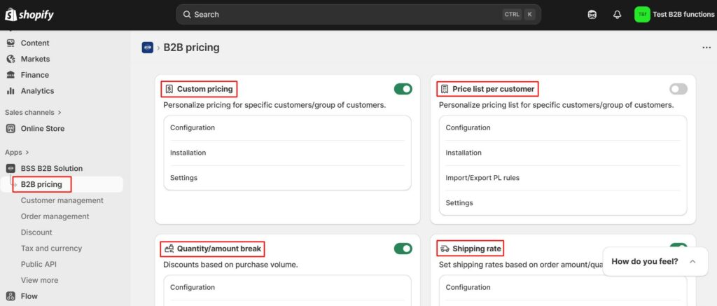Open Order management submenu
This screenshot has height=306, width=717.
tap(55, 216)
